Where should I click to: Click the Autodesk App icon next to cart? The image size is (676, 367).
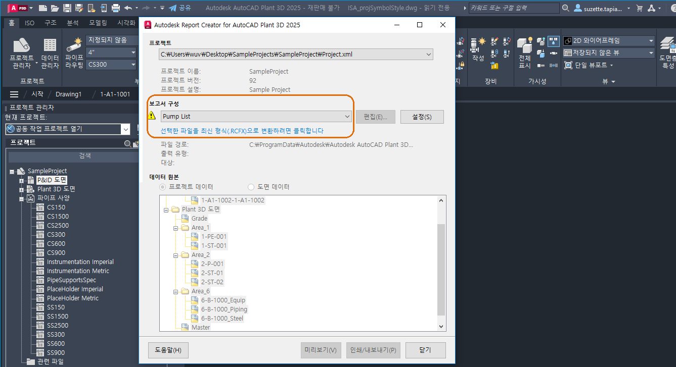(652, 8)
